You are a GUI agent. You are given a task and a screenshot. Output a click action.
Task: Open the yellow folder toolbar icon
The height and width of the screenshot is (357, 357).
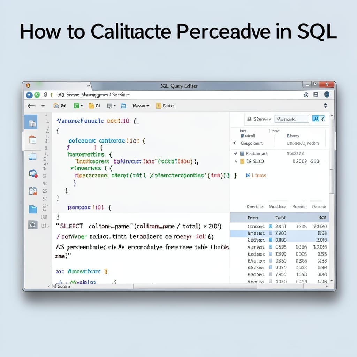91,106
